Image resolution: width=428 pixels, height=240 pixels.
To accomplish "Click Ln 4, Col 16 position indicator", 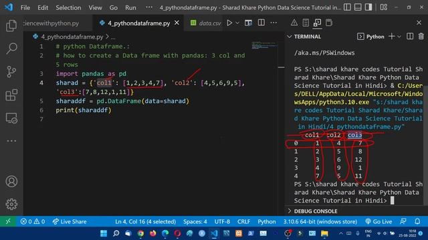I will tap(146, 221).
